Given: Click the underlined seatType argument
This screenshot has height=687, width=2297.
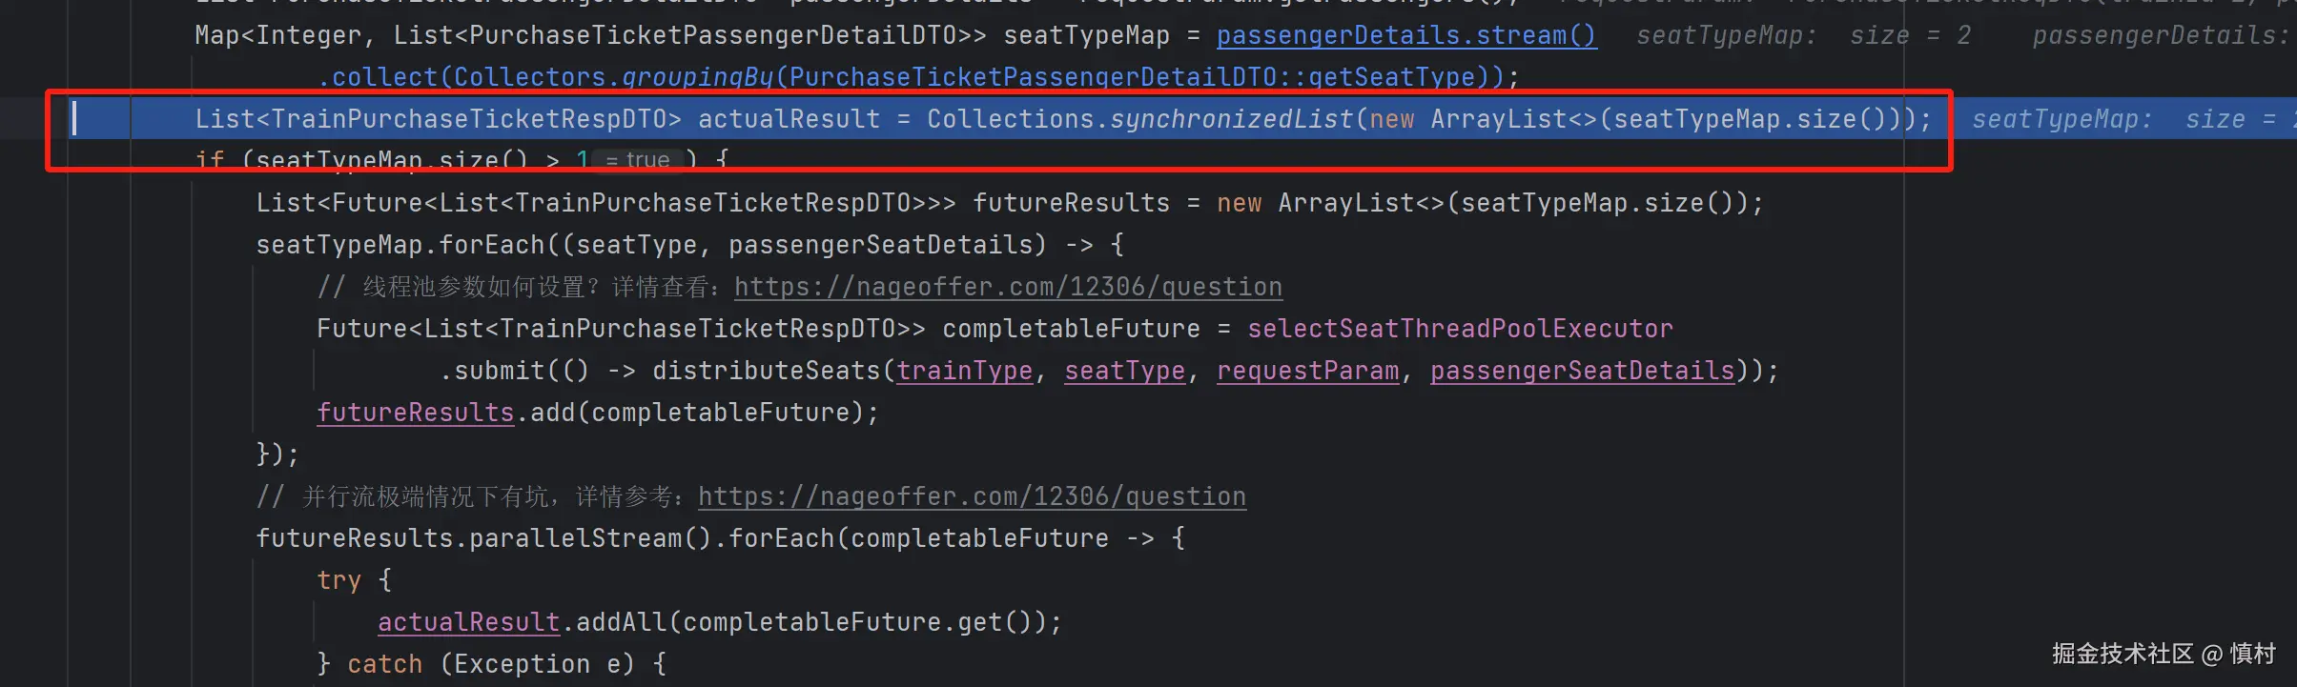Looking at the screenshot, I should tap(1124, 371).
